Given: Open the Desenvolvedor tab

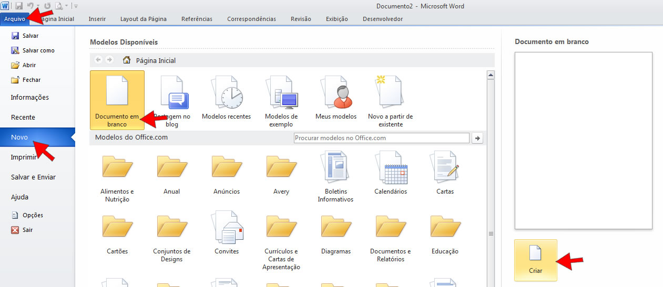Looking at the screenshot, I should pyautogui.click(x=383, y=19).
